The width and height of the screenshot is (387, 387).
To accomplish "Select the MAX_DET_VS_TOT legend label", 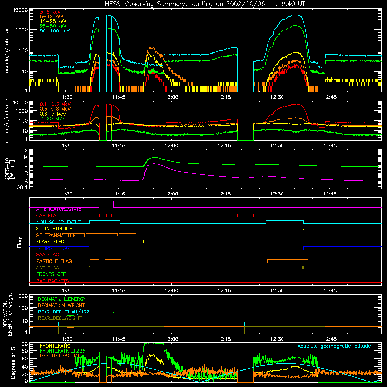I will tap(60, 356).
